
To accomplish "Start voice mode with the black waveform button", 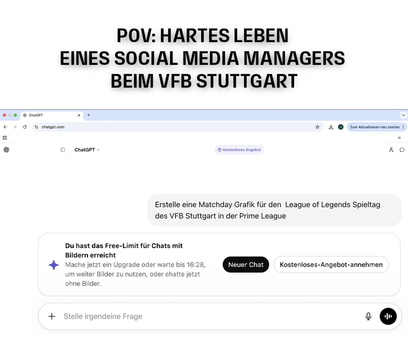I will click(x=388, y=316).
